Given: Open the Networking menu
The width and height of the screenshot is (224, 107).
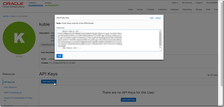Looking at the screenshot, I should point(187,10).
